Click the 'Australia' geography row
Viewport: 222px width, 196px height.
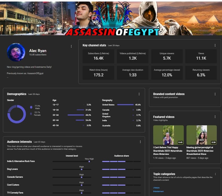tap(121, 126)
